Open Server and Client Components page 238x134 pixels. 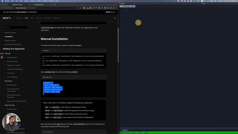tap(13, 90)
